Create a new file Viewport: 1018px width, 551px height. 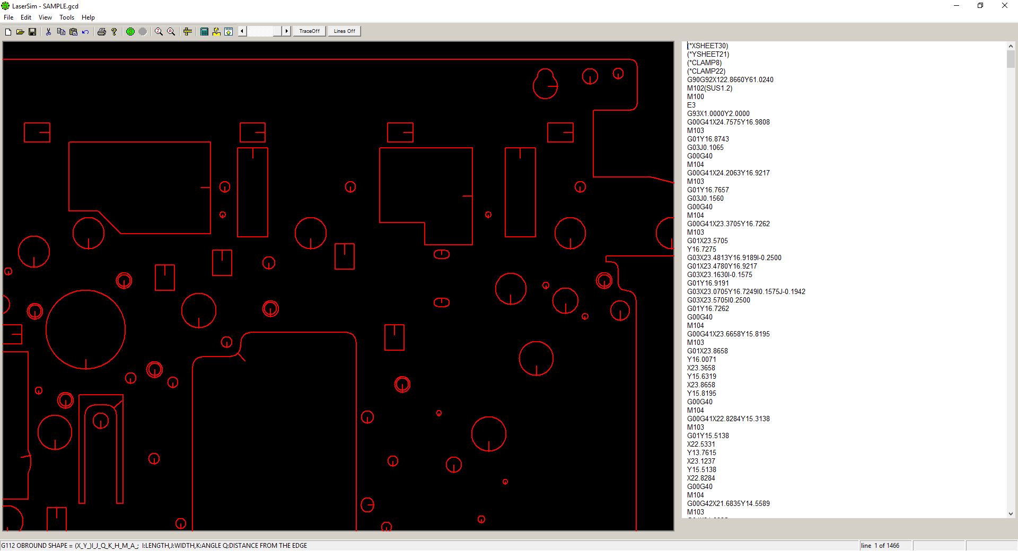(x=8, y=32)
